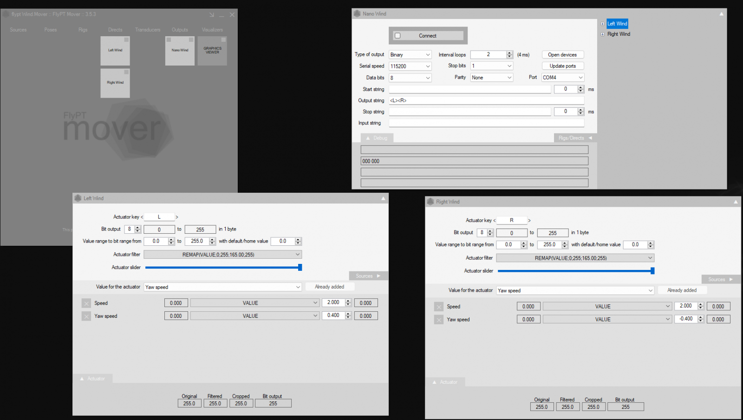Expand the Left Wind tree node in Nano Wind
Viewport: 743px width, 420px height.
pyautogui.click(x=603, y=24)
